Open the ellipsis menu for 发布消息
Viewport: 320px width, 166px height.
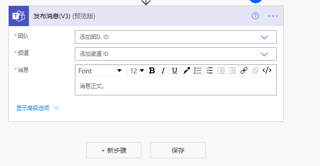(273, 16)
